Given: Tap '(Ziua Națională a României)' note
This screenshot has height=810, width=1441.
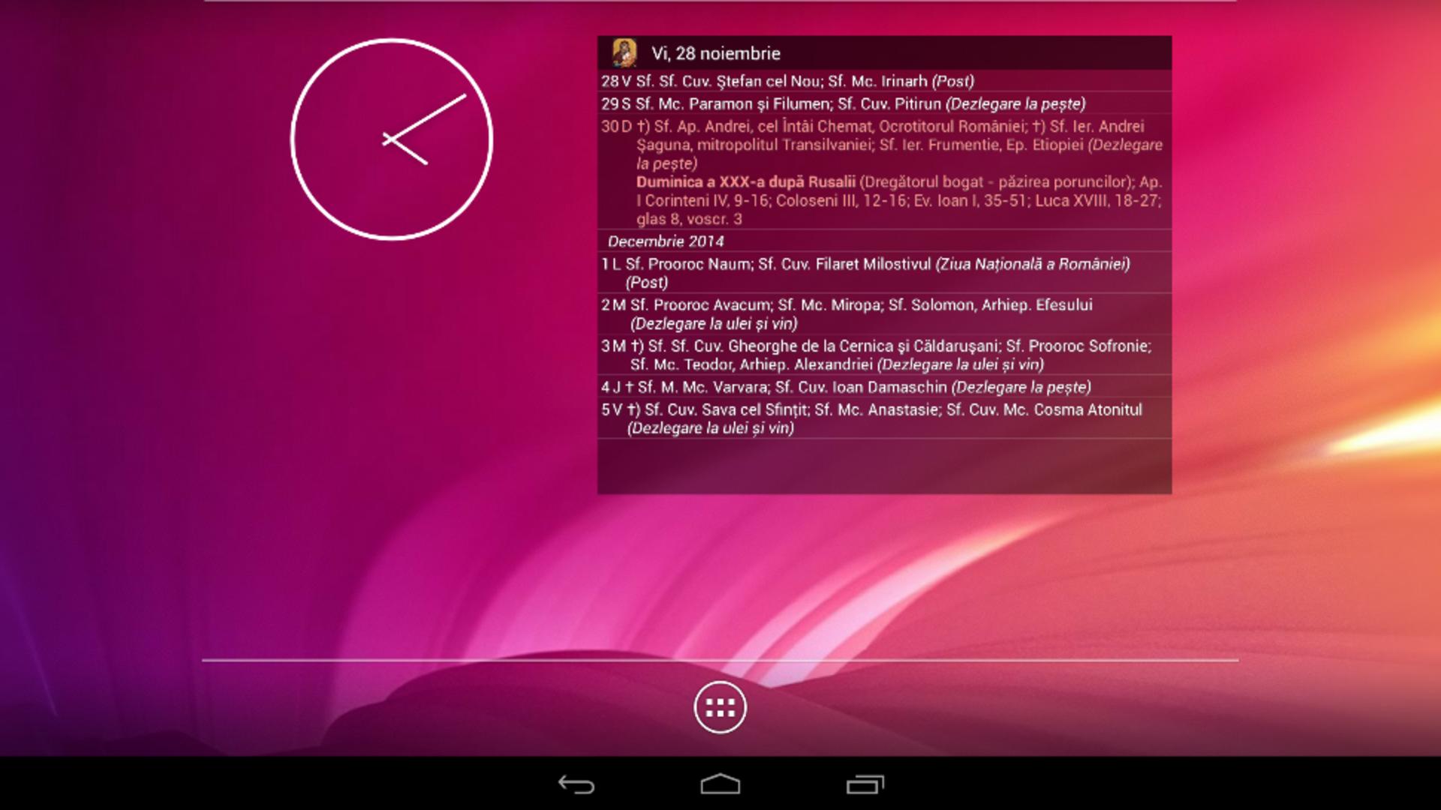Looking at the screenshot, I should click(x=1032, y=264).
